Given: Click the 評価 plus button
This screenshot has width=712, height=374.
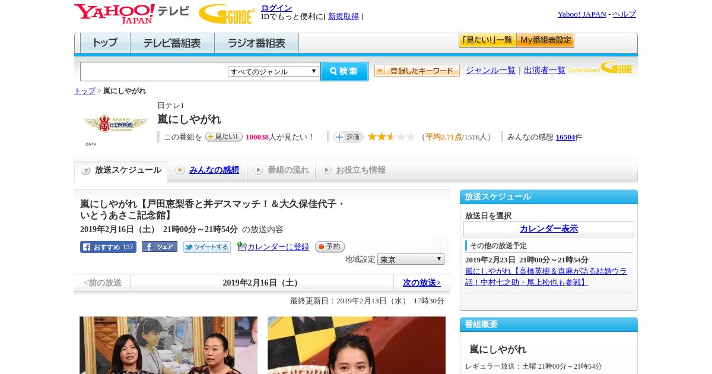Looking at the screenshot, I should click(348, 137).
